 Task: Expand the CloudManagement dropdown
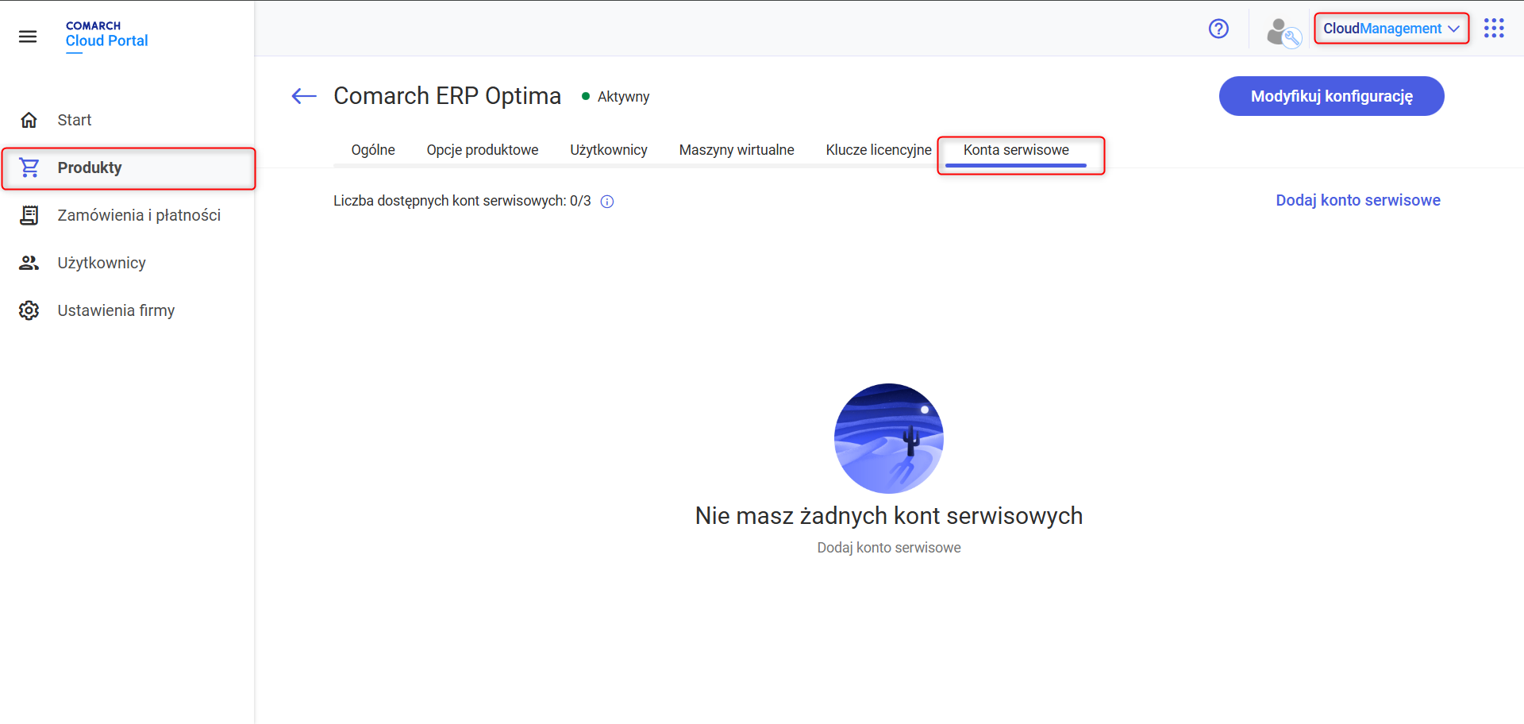[1391, 29]
